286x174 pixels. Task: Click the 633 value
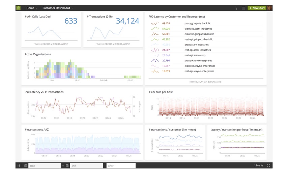[71, 21]
